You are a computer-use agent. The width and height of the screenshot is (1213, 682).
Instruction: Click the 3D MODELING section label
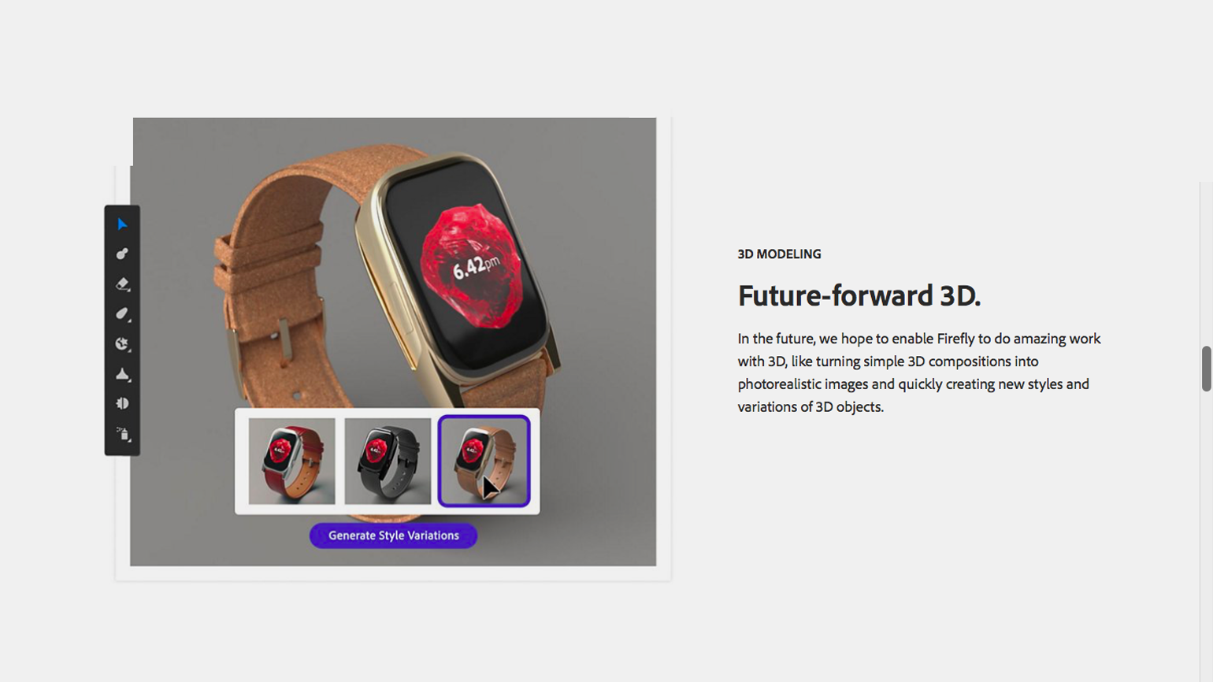coord(779,254)
